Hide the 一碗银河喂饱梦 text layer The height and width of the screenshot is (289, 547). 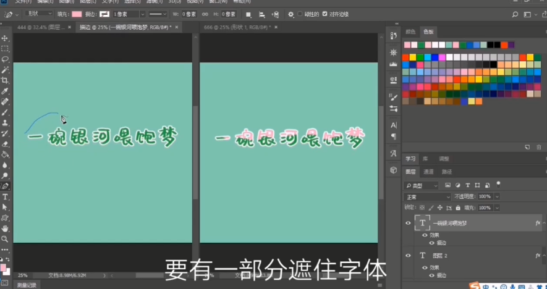point(408,223)
